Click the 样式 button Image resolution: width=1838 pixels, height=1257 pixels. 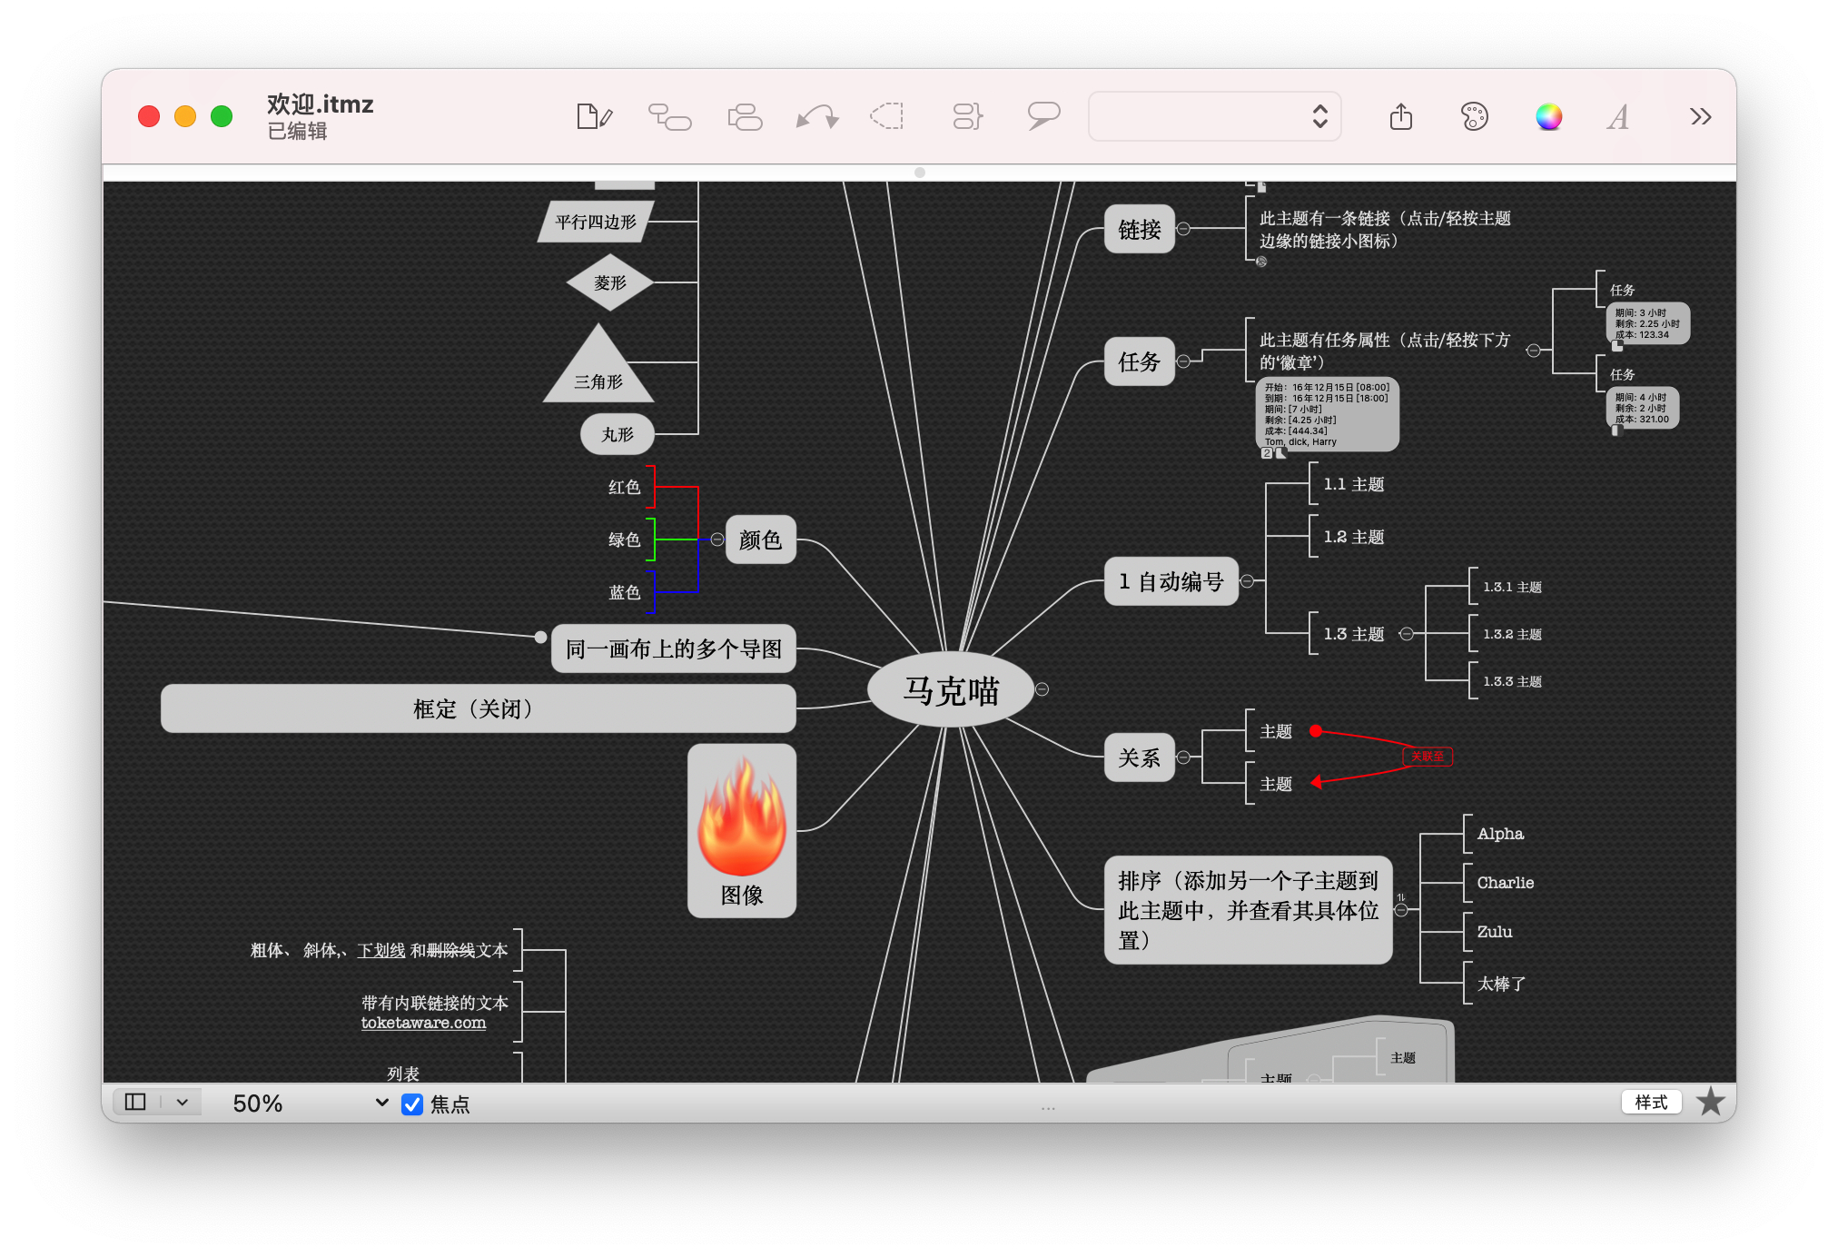(x=1651, y=1102)
